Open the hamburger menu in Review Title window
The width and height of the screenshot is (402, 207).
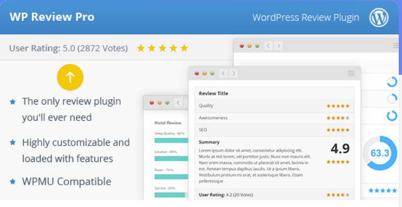point(351,73)
